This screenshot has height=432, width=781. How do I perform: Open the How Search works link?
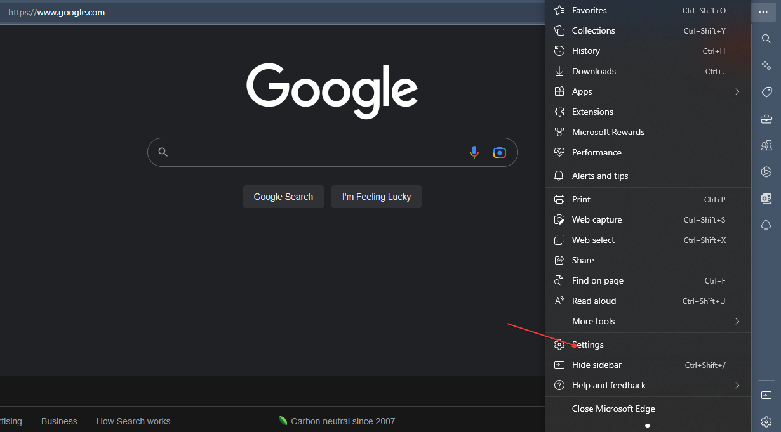point(133,421)
